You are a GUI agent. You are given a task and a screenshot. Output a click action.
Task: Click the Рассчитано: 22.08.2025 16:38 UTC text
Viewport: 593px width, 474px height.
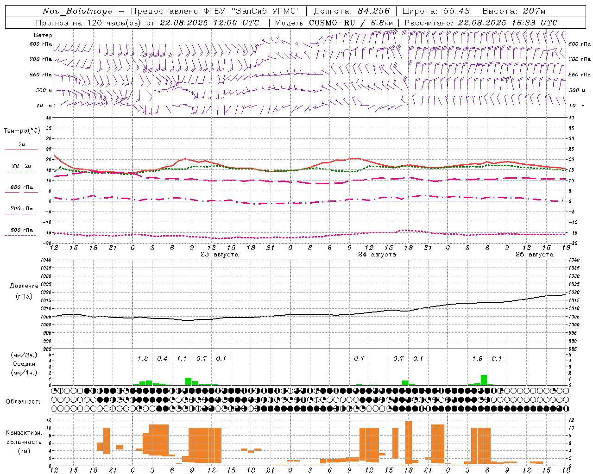click(x=481, y=23)
